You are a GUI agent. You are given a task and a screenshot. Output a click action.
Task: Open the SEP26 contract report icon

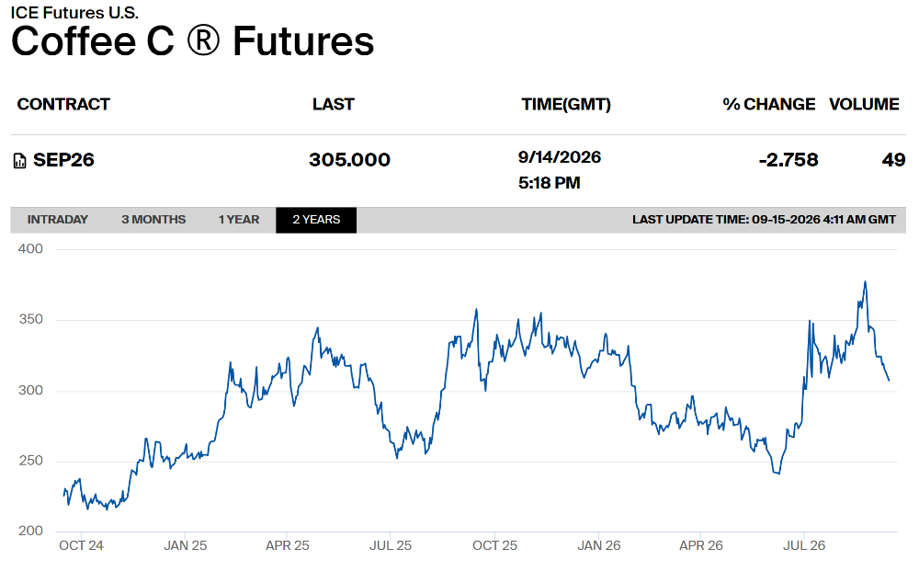(x=20, y=160)
